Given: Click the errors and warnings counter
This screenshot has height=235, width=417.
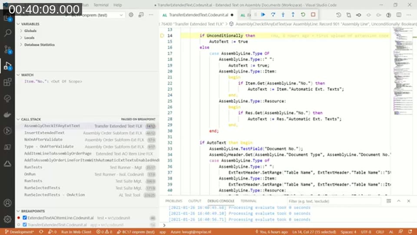Looking at the screenshot, I should (104, 232).
